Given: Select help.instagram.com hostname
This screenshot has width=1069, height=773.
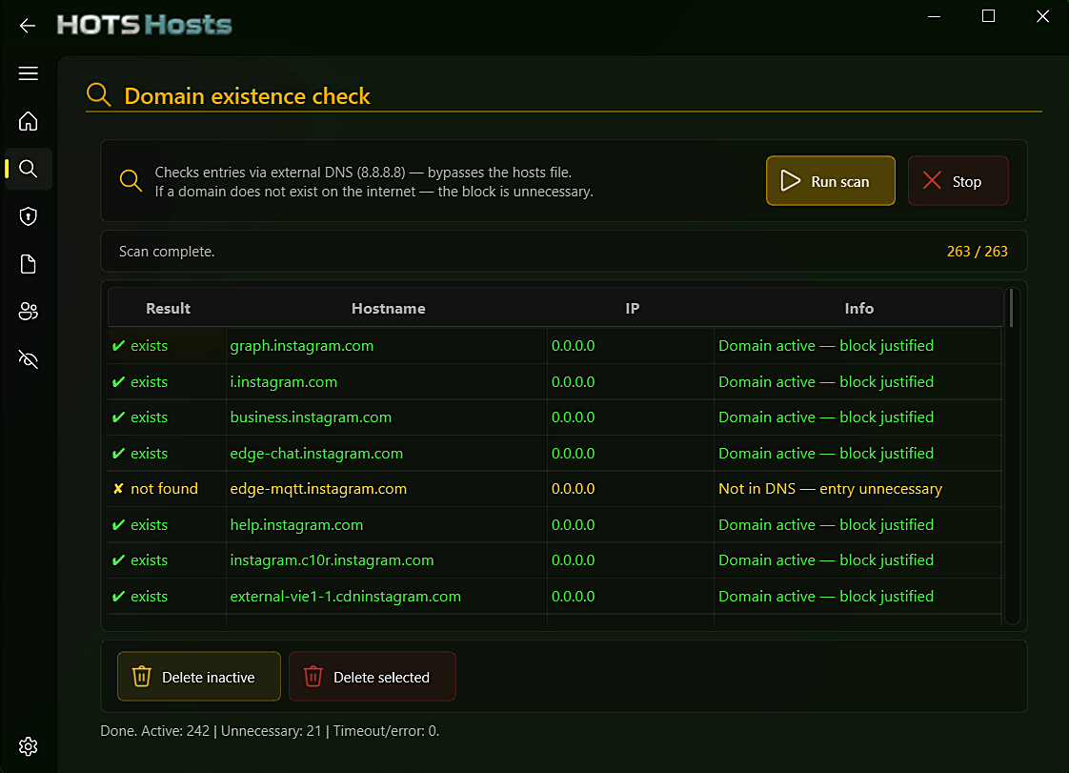Looking at the screenshot, I should (296, 525).
